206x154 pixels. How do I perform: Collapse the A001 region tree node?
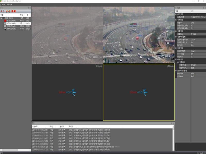coord(1,18)
